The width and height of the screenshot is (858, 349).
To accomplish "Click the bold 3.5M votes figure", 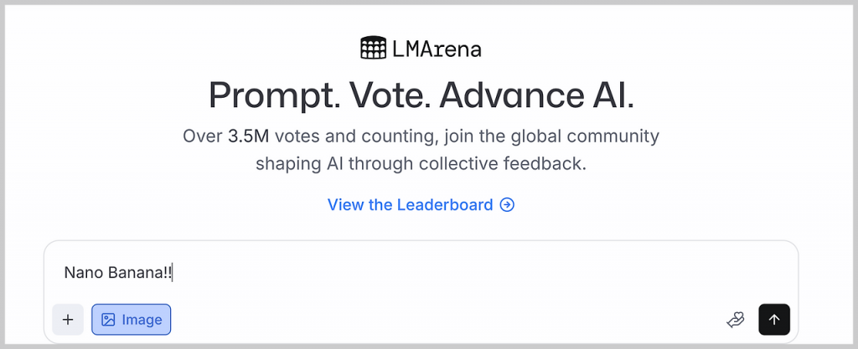I will point(249,136).
